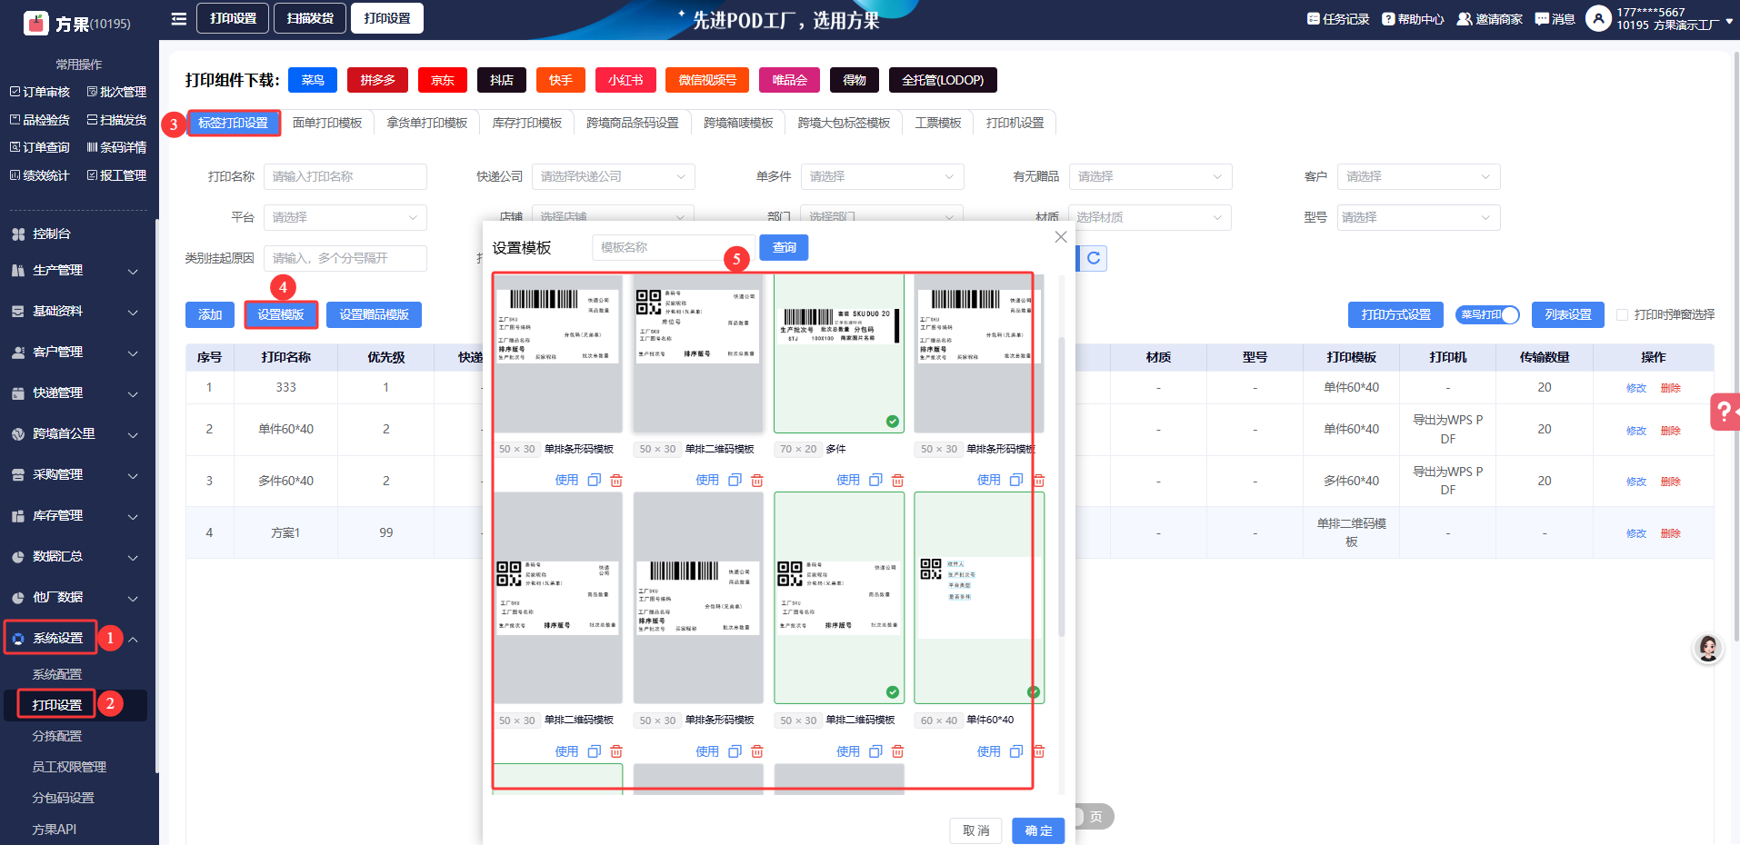Image resolution: width=1740 pixels, height=845 pixels.
Task: Select the 70 × 20 多件 template thumbnail
Action: coord(838,354)
